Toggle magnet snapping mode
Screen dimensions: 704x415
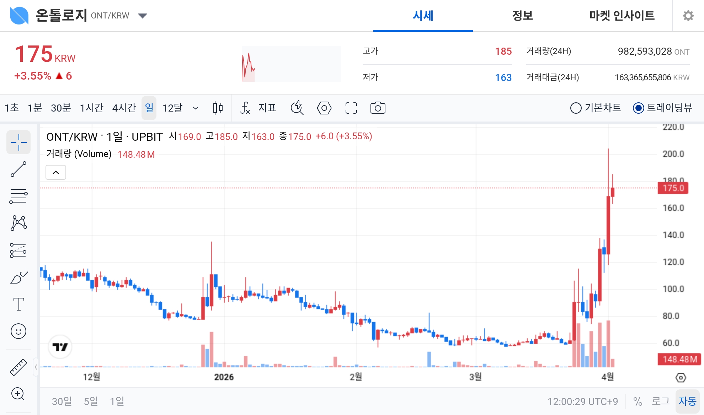[297, 108]
